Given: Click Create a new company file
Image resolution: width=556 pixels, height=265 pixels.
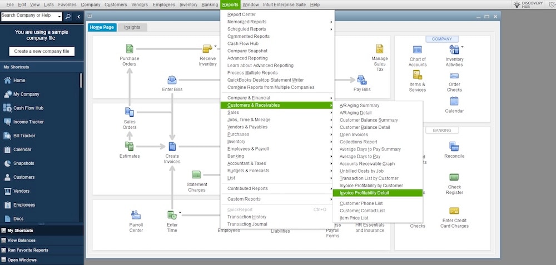Looking at the screenshot, I should coord(42,51).
